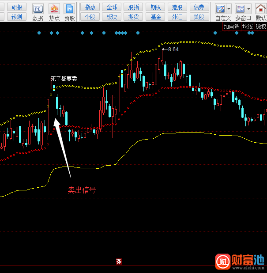Select the 个股 individual stocks button
This screenshot has width=267, height=273.
[x=90, y=17]
